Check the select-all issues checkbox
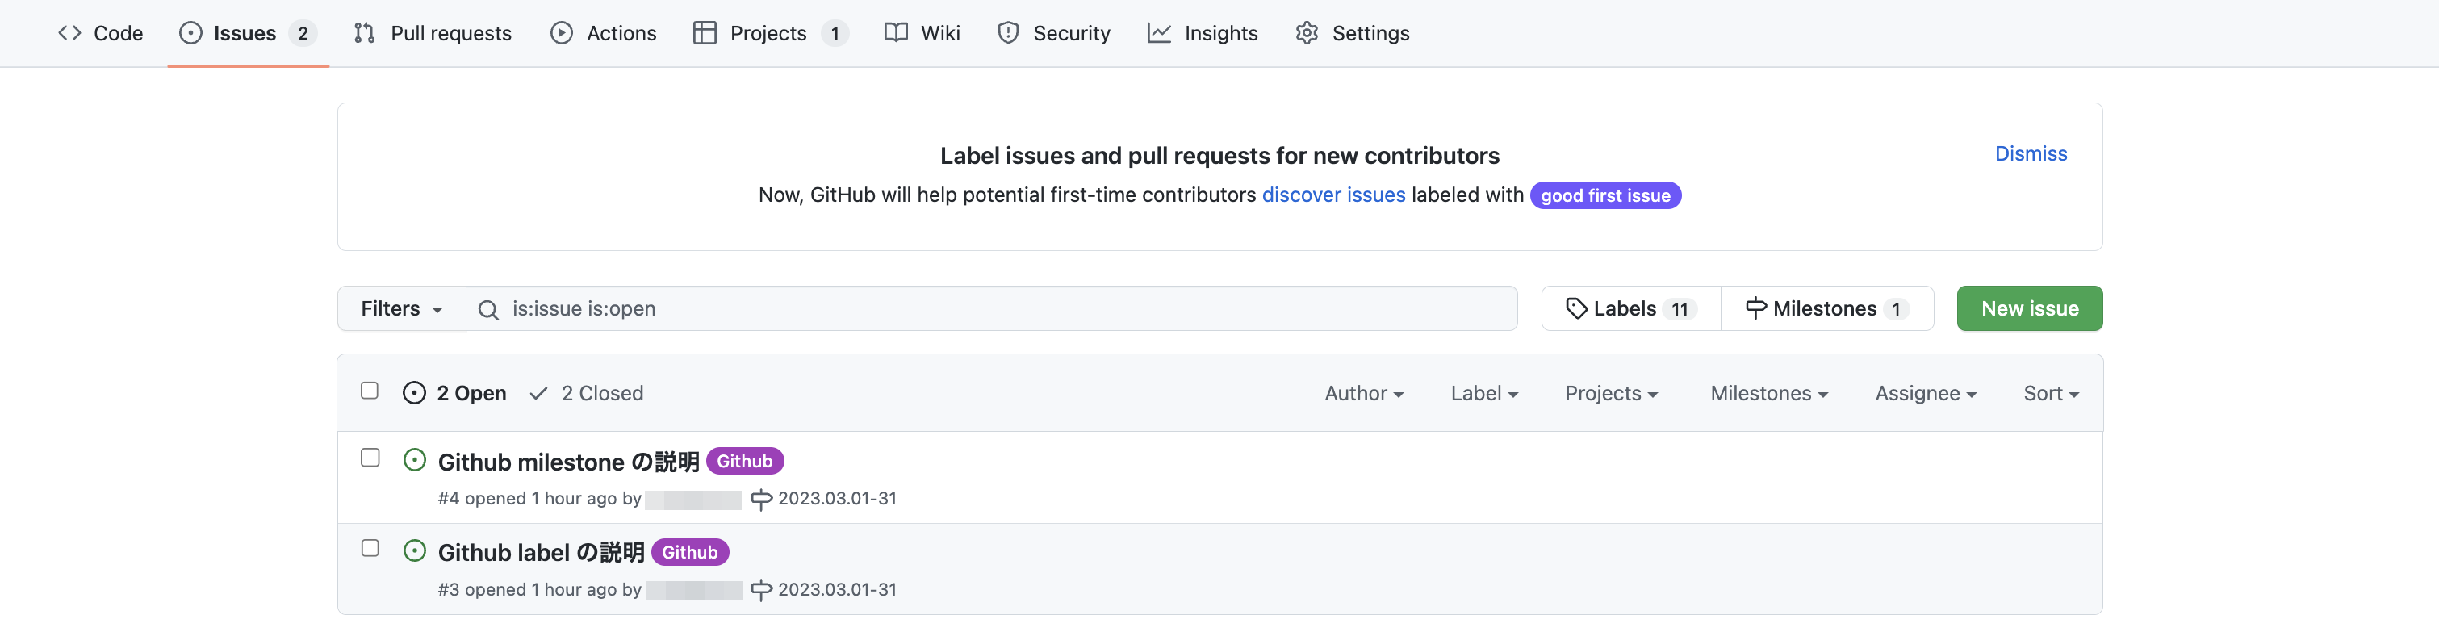This screenshot has height=636, width=2439. click(x=370, y=391)
